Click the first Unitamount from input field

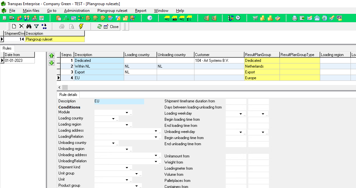(236, 156)
